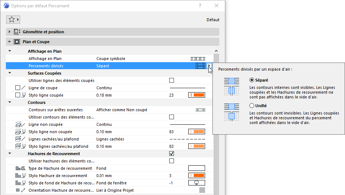Expand the Géométrie et position panel
Viewport: 345px width, 195px height.
(x=9, y=32)
